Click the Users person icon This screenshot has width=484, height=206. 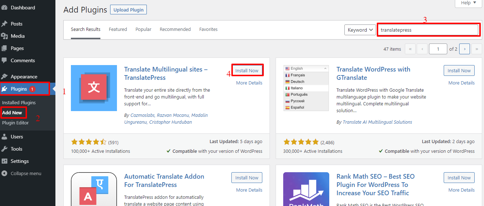pos(4,137)
